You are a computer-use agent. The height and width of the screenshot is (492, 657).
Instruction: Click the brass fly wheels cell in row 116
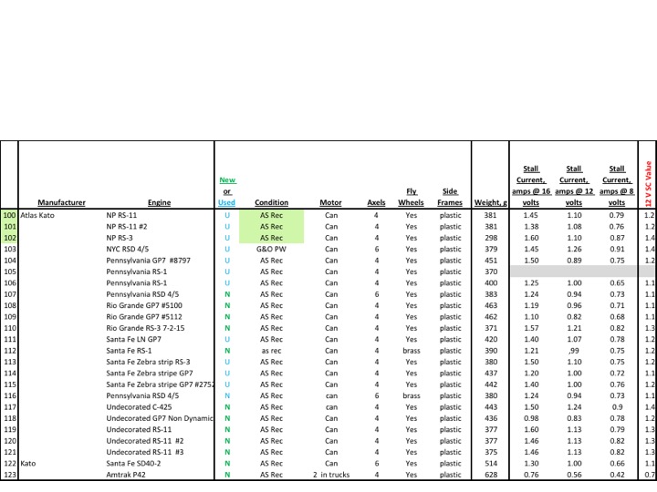pyautogui.click(x=412, y=395)
